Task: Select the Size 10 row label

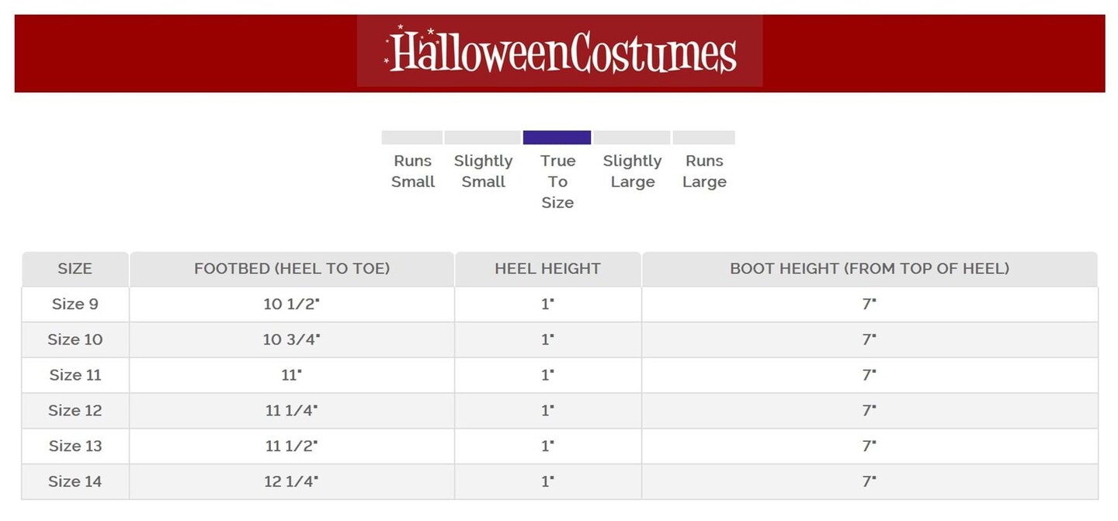Action: click(75, 339)
